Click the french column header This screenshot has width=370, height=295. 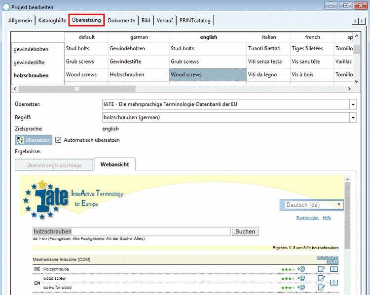[x=312, y=37]
